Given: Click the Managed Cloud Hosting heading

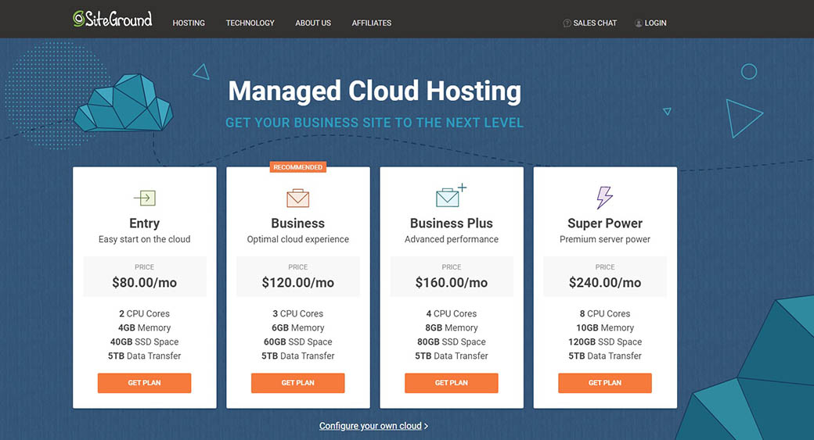Looking at the screenshot, I should 374,91.
